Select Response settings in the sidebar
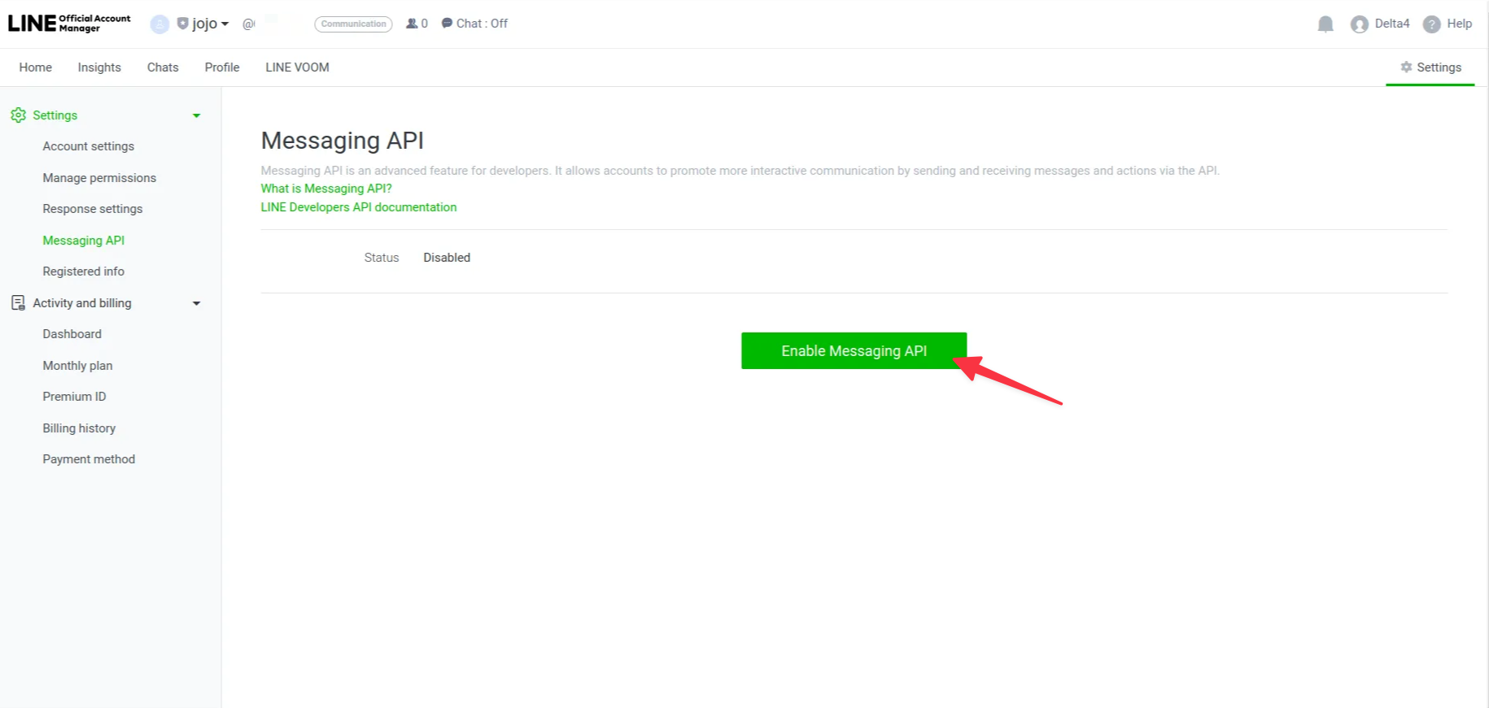 [x=93, y=209]
